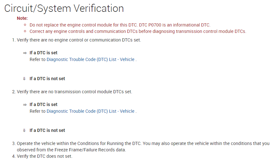Viewport: 278px width, 160px height.
Task: Click the bullet before 'Correct any engine controls'
Action: (x=25, y=31)
